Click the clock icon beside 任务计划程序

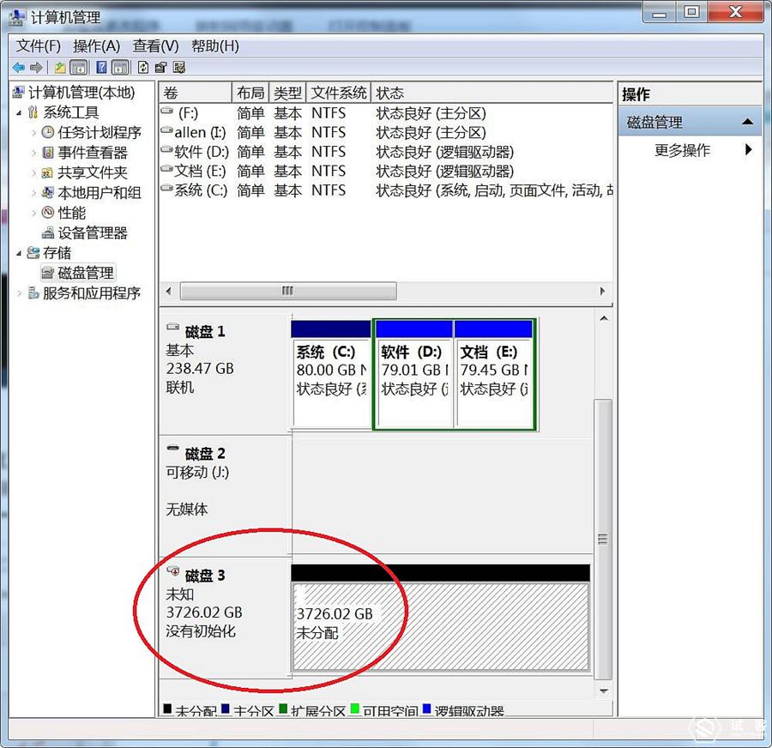[x=48, y=132]
